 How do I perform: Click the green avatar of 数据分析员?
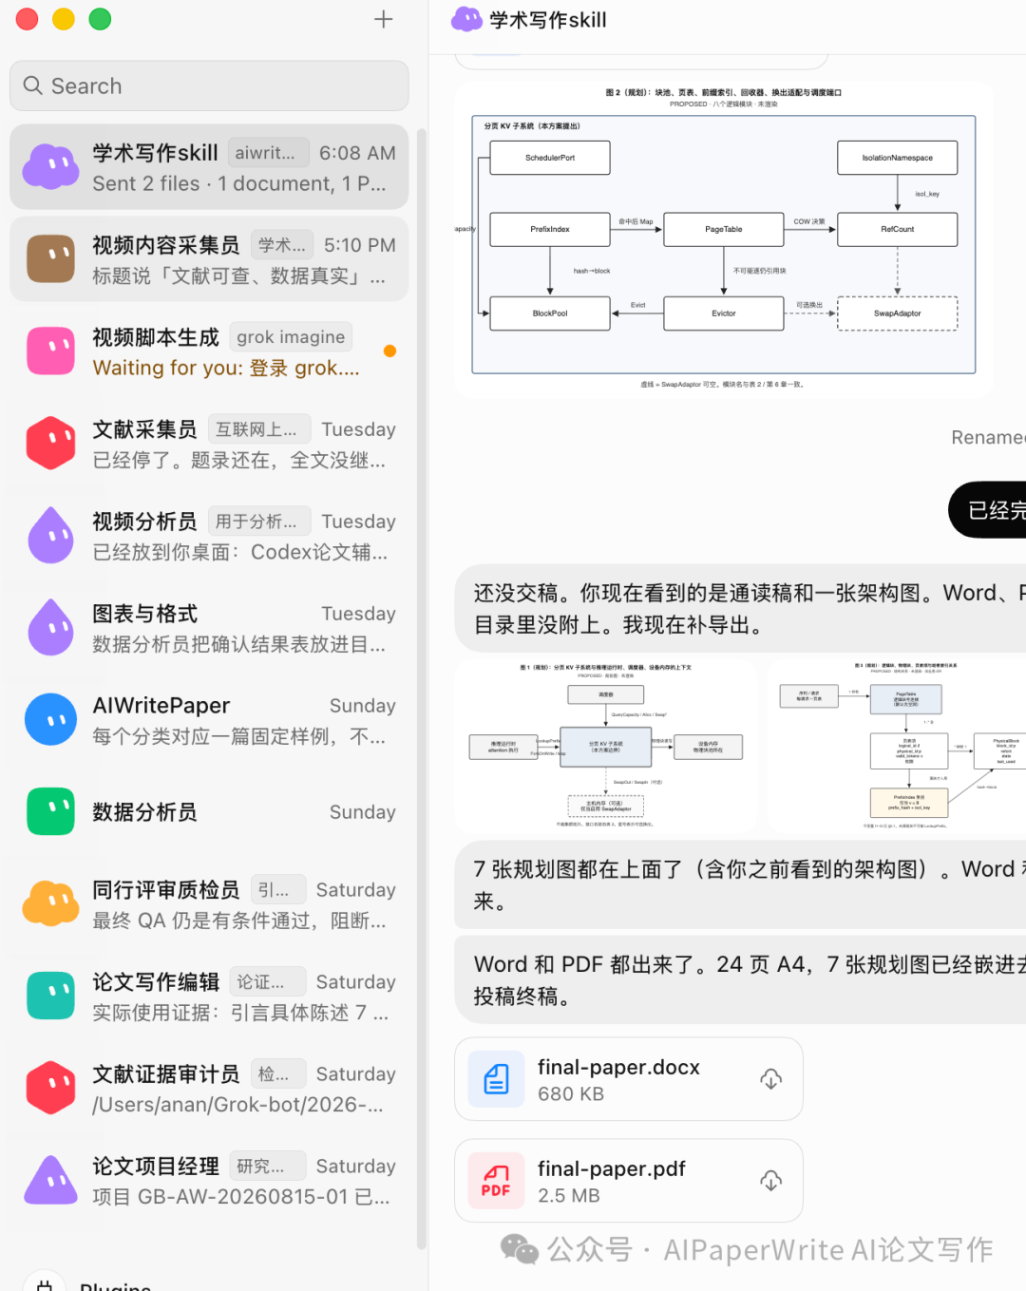click(51, 812)
